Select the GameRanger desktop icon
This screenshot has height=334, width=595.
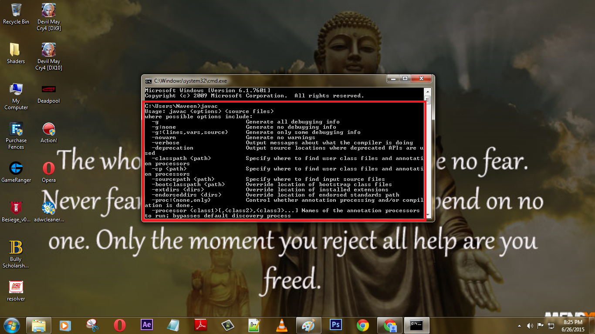click(16, 172)
